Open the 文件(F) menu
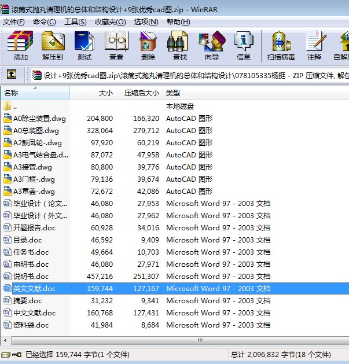 tap(13, 22)
